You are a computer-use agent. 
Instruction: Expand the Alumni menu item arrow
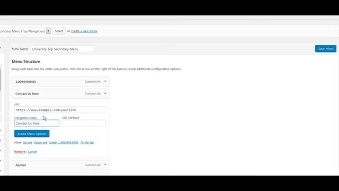click(105, 165)
